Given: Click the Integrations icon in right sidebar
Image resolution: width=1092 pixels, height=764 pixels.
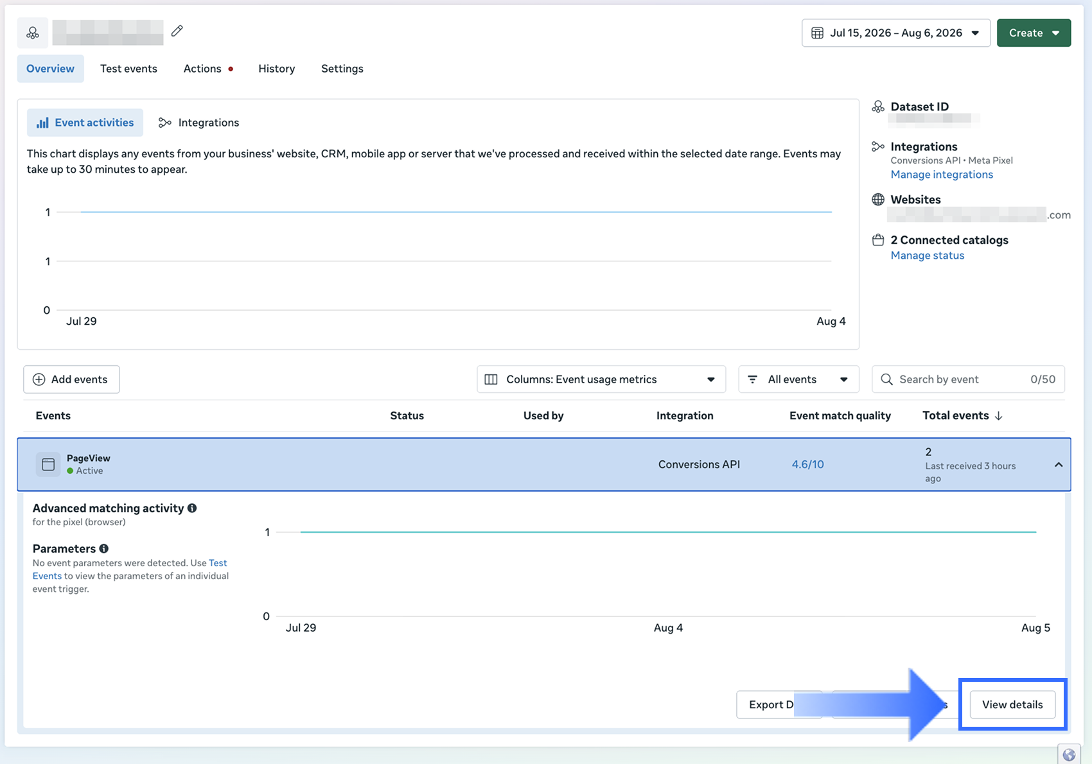Looking at the screenshot, I should tap(877, 146).
